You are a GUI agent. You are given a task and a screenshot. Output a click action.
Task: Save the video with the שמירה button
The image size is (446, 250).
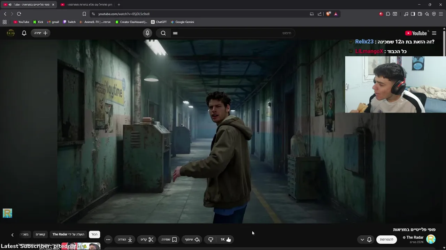(x=169, y=240)
